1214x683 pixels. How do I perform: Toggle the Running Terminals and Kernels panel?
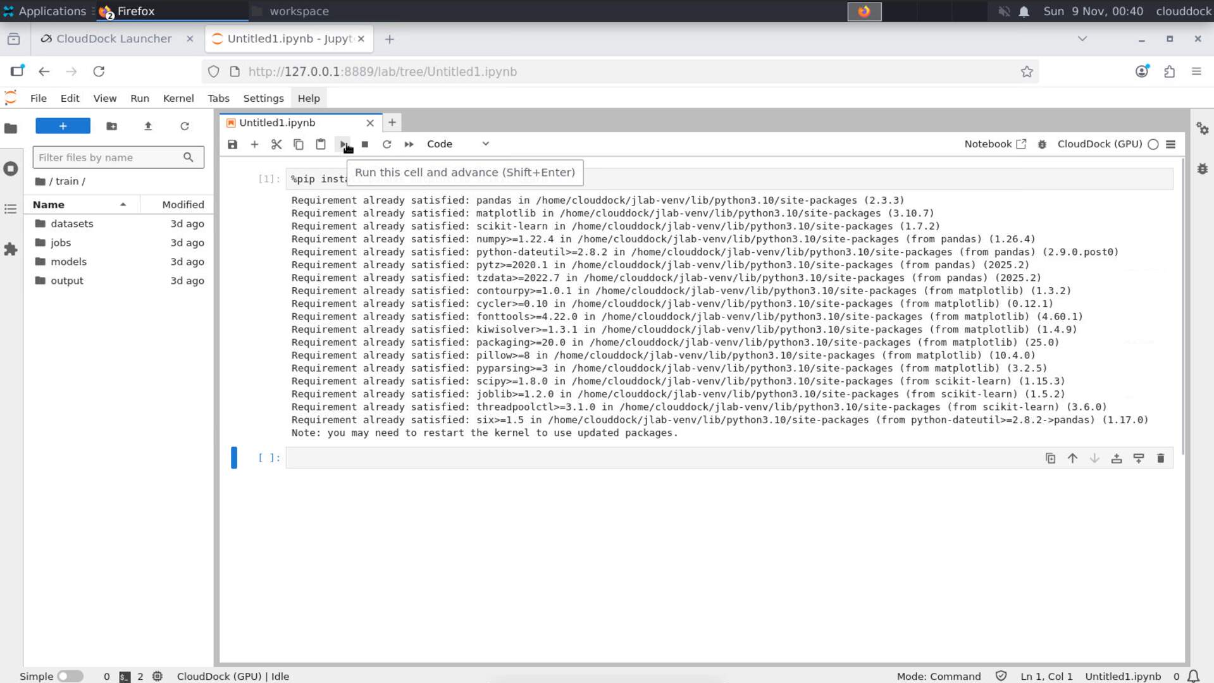11,169
